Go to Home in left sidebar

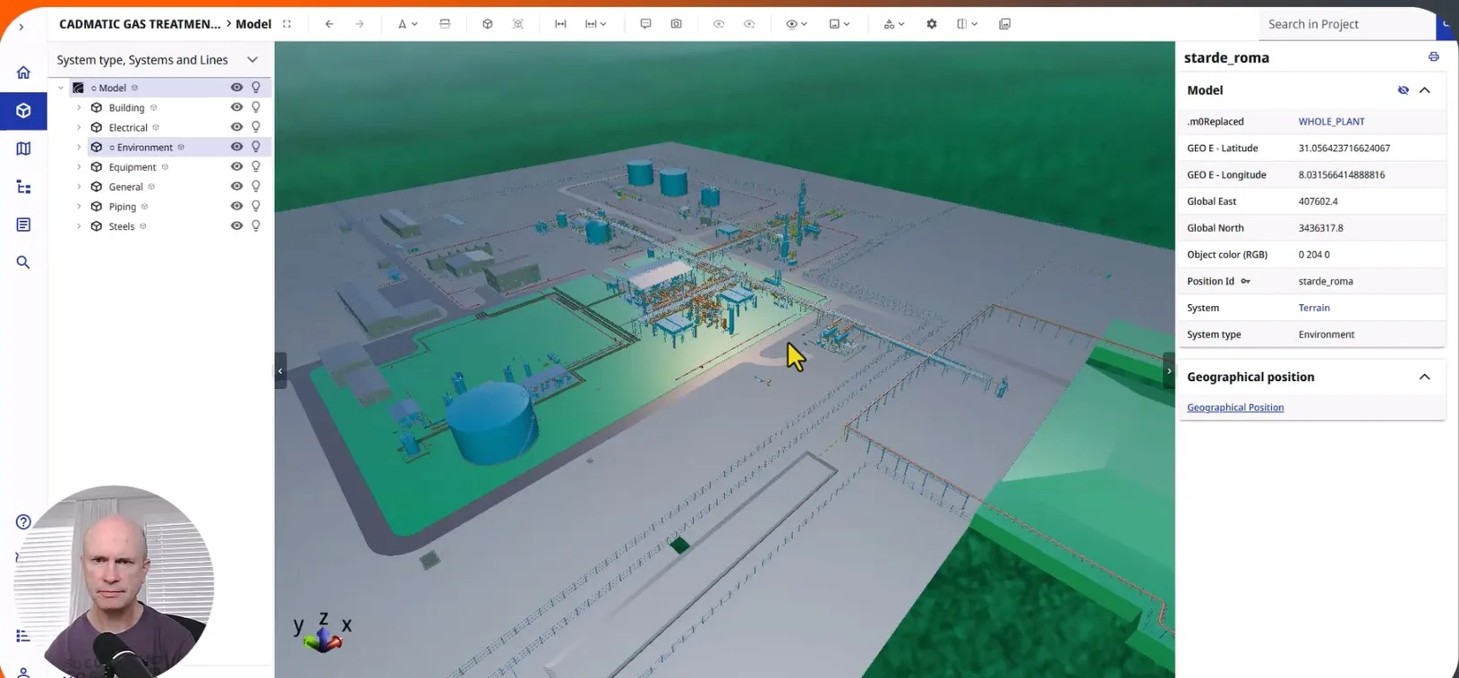click(x=23, y=72)
